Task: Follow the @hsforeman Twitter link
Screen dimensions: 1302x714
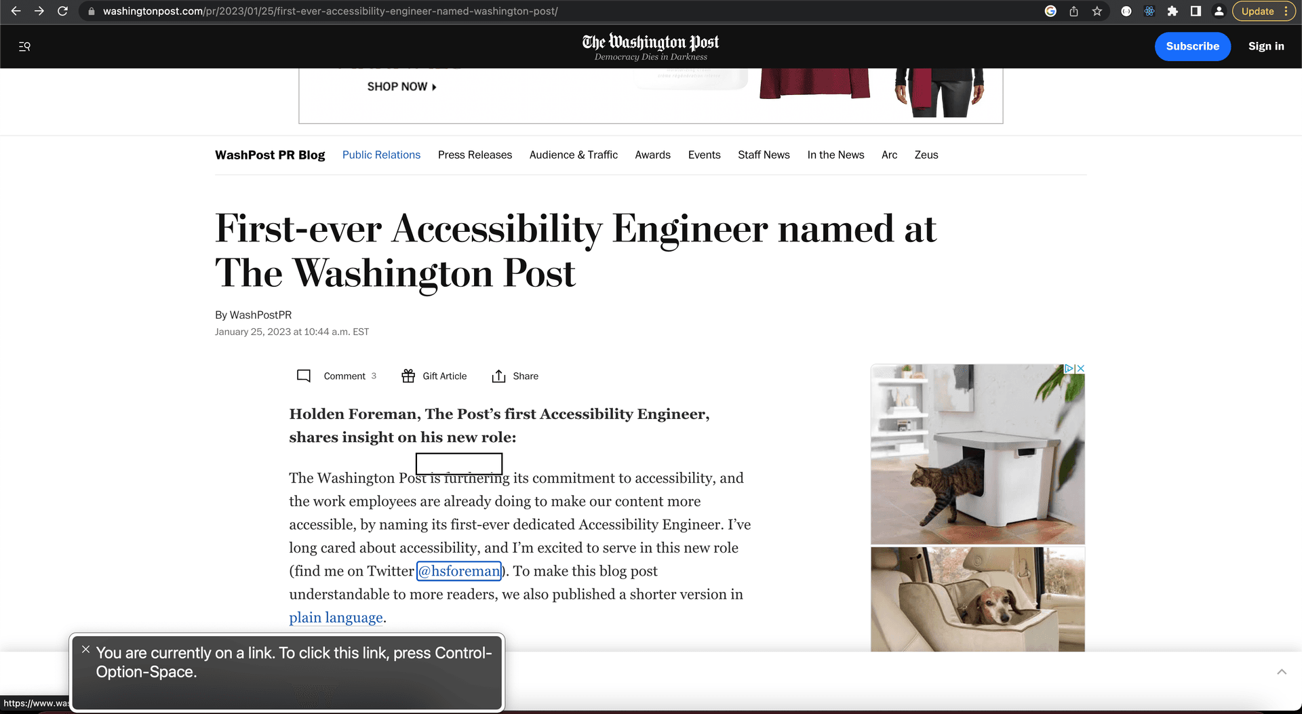Action: (x=459, y=571)
